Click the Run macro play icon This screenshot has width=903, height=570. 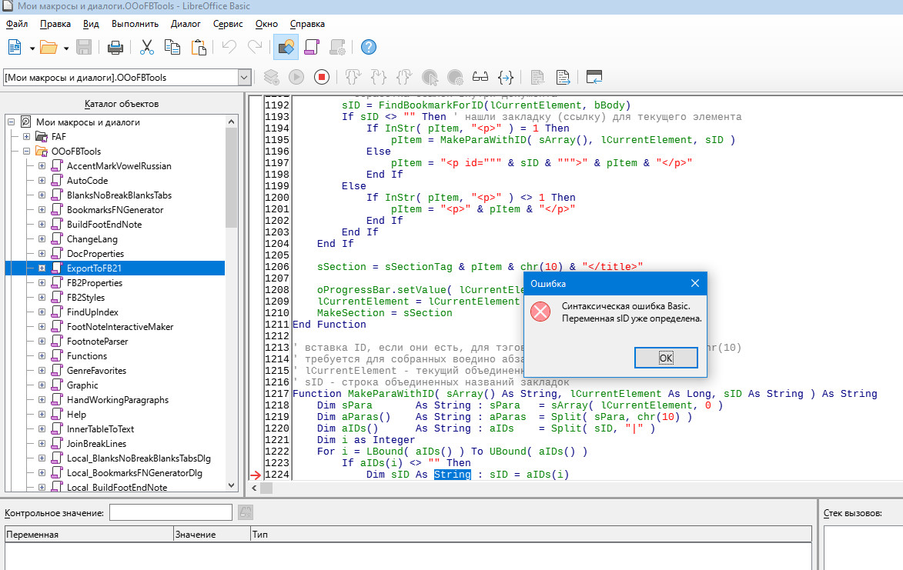point(296,77)
